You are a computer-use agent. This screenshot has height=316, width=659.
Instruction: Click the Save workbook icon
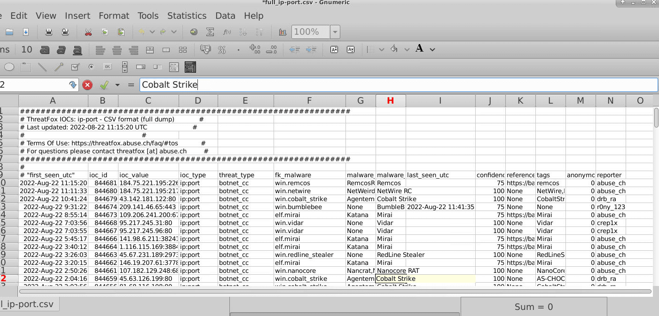click(26, 32)
